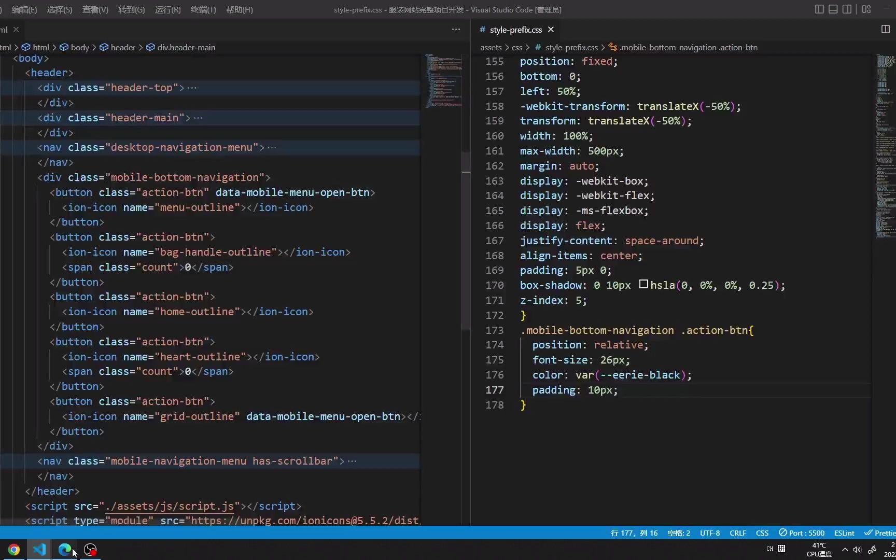This screenshot has height=560, width=896.
Task: Open the 编辑(E) menu
Action: coord(24,10)
